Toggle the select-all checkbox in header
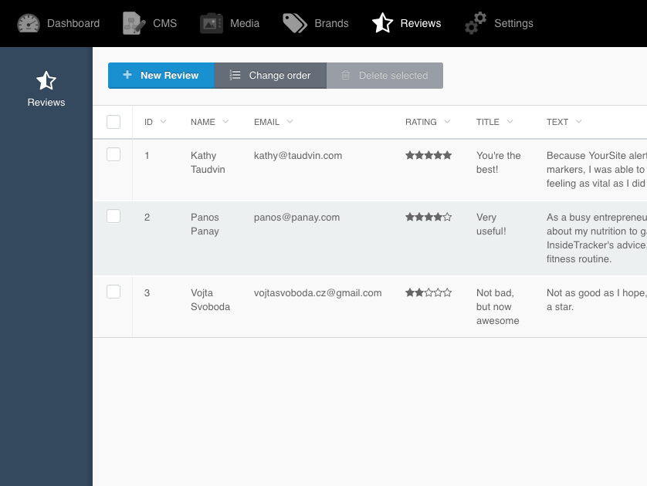647x486 pixels. (x=113, y=122)
